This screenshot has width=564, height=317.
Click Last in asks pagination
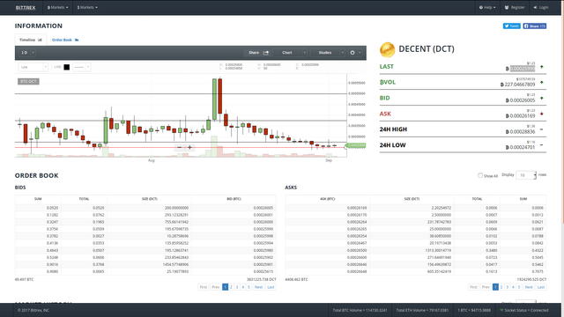[x=541, y=287]
